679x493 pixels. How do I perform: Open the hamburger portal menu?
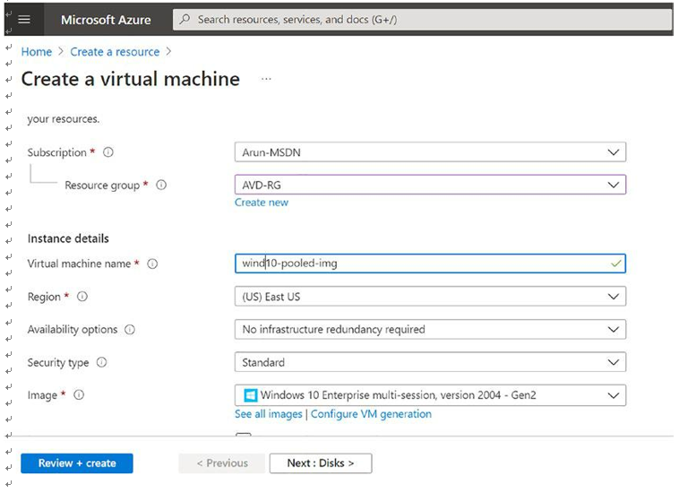(24, 20)
